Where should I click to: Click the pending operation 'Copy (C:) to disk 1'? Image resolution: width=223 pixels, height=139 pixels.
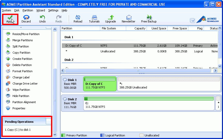pos(18,130)
